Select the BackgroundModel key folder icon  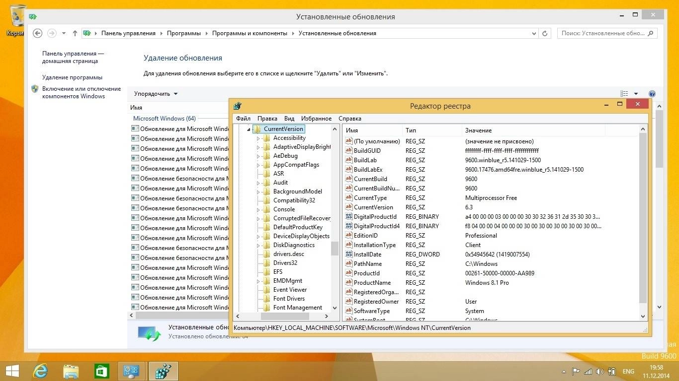[266, 191]
